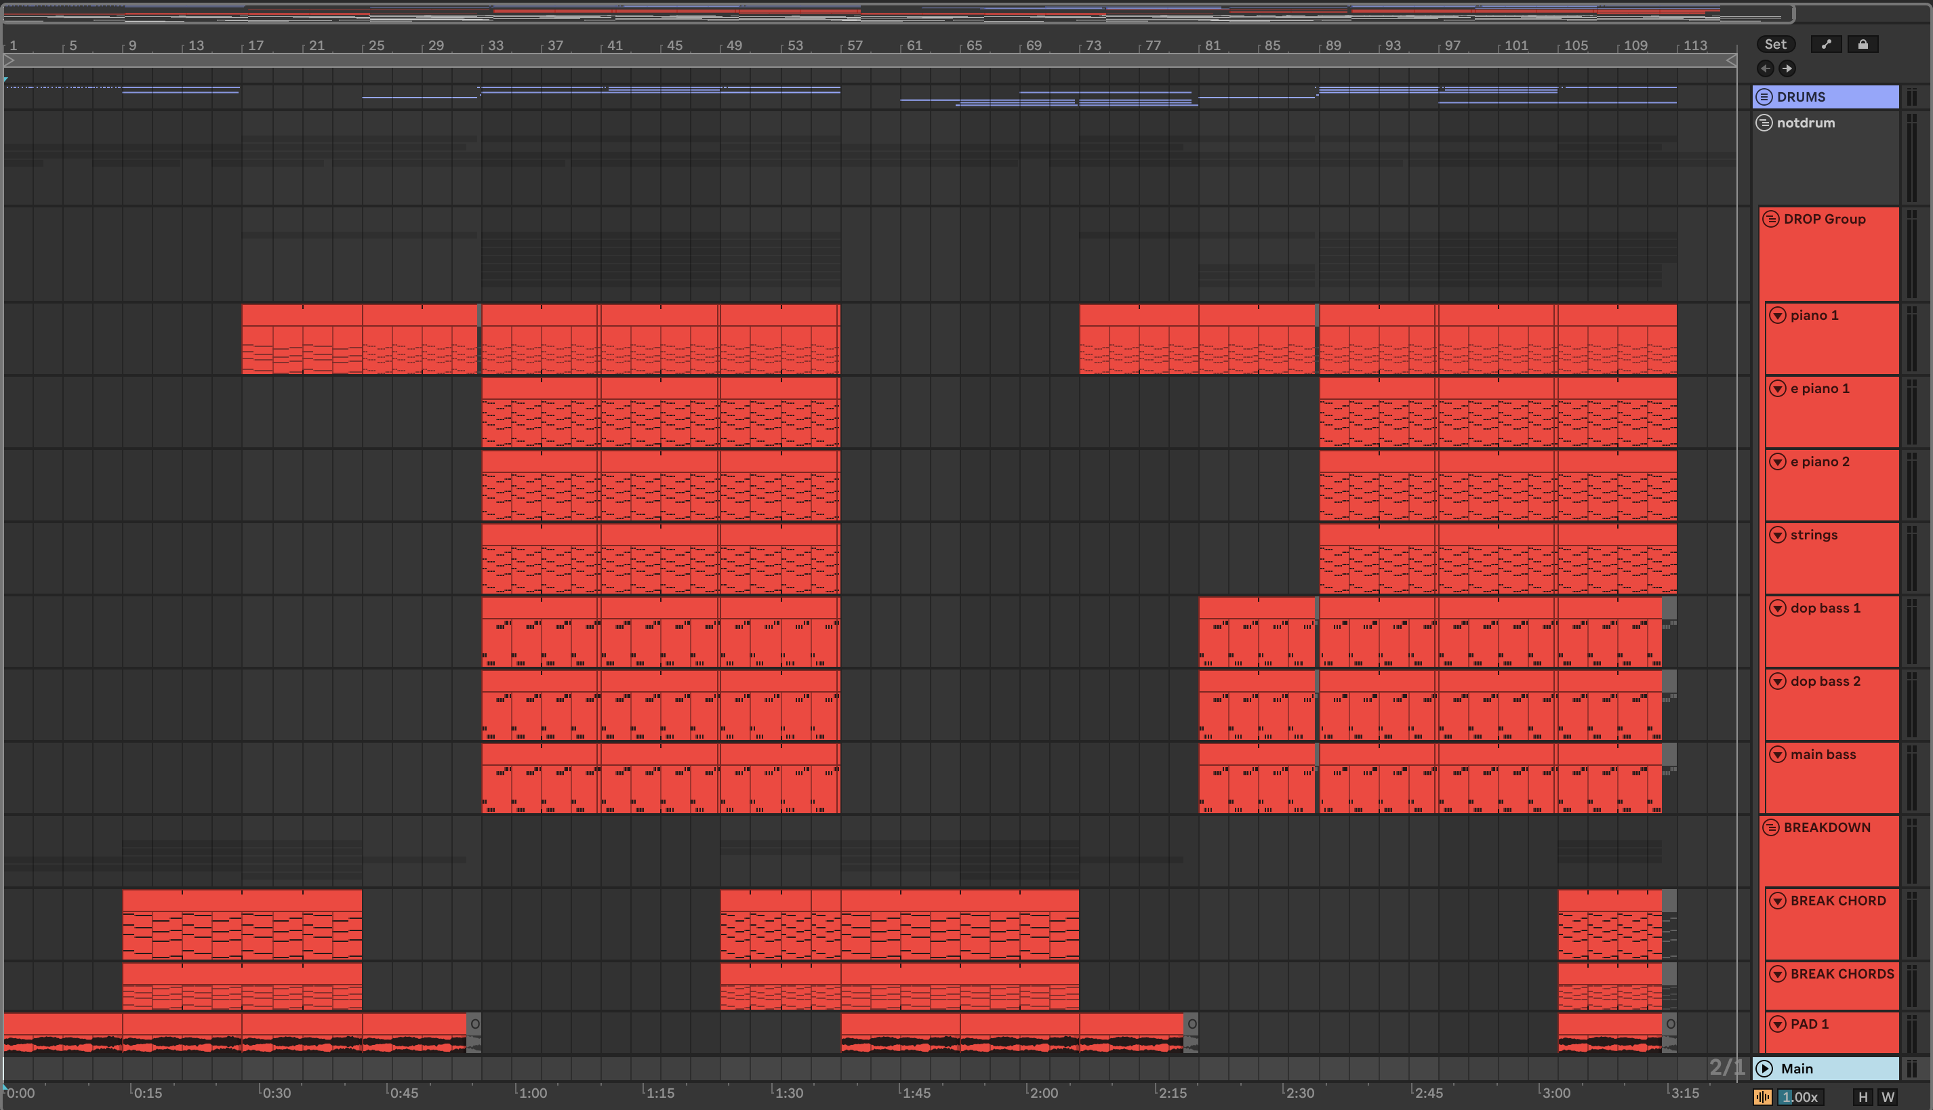This screenshot has width=1933, height=1110.
Task: Jump to next locator with right arrow
Action: (x=1787, y=68)
